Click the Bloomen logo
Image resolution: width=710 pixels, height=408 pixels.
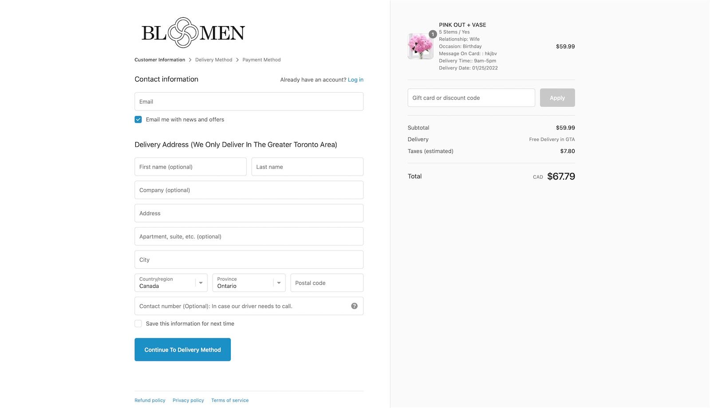pyautogui.click(x=193, y=32)
